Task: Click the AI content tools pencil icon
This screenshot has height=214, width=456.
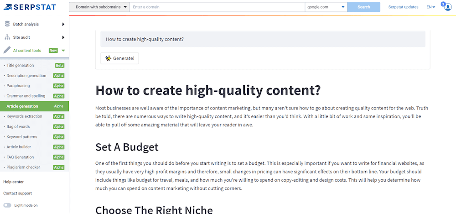Action: pos(7,51)
